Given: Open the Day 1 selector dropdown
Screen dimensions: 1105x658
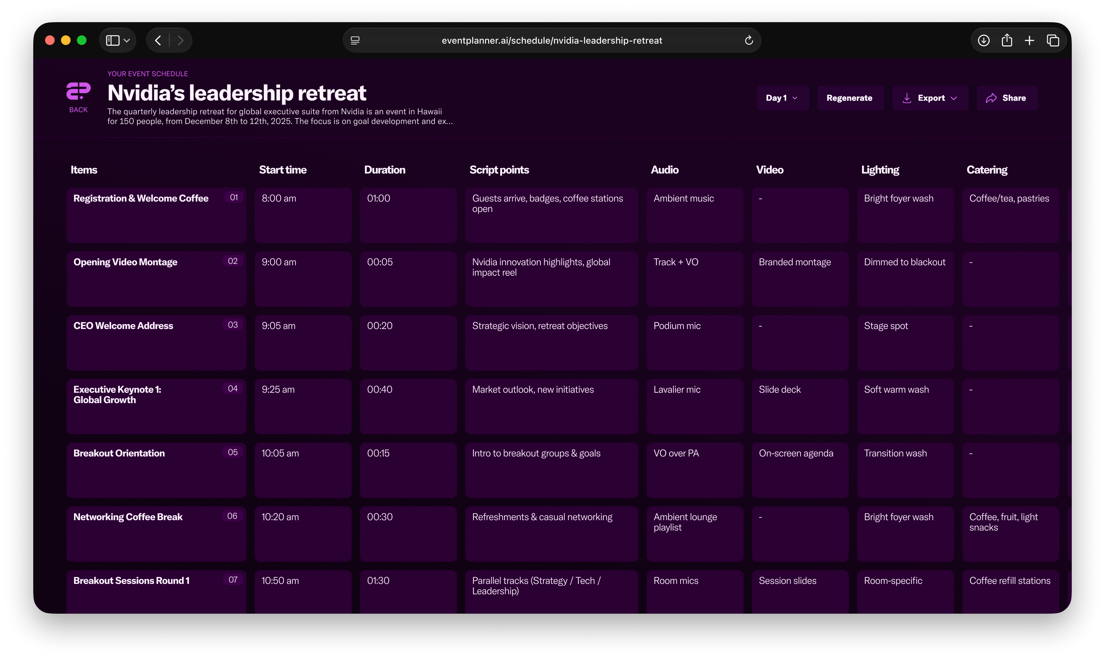Looking at the screenshot, I should (x=783, y=98).
